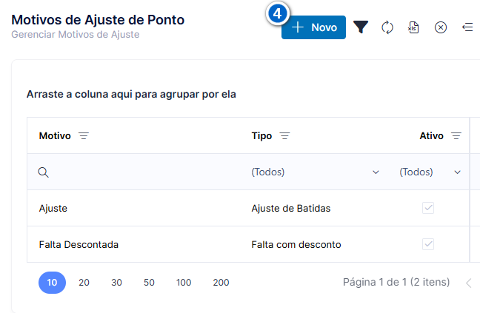Expand the Ativo (Todos) dropdown

430,172
